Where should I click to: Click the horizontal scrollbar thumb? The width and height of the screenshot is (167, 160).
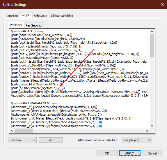24,131
